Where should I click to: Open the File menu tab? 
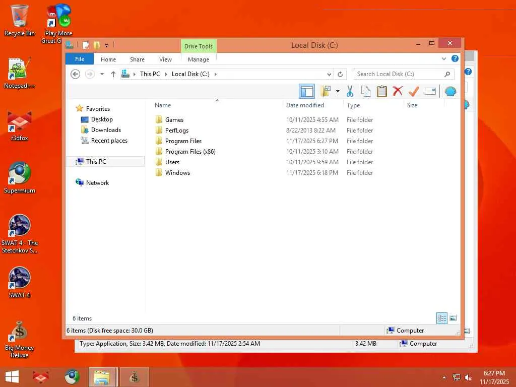79,59
